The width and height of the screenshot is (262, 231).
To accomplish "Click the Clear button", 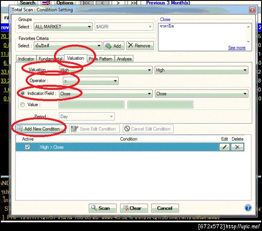I will [134, 208].
